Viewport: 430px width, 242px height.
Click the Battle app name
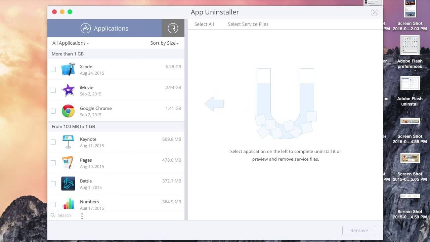tap(86, 181)
